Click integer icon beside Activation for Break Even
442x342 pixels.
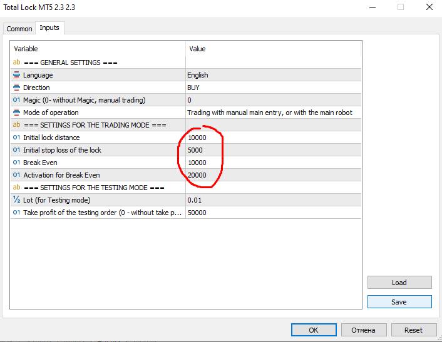tap(17, 175)
